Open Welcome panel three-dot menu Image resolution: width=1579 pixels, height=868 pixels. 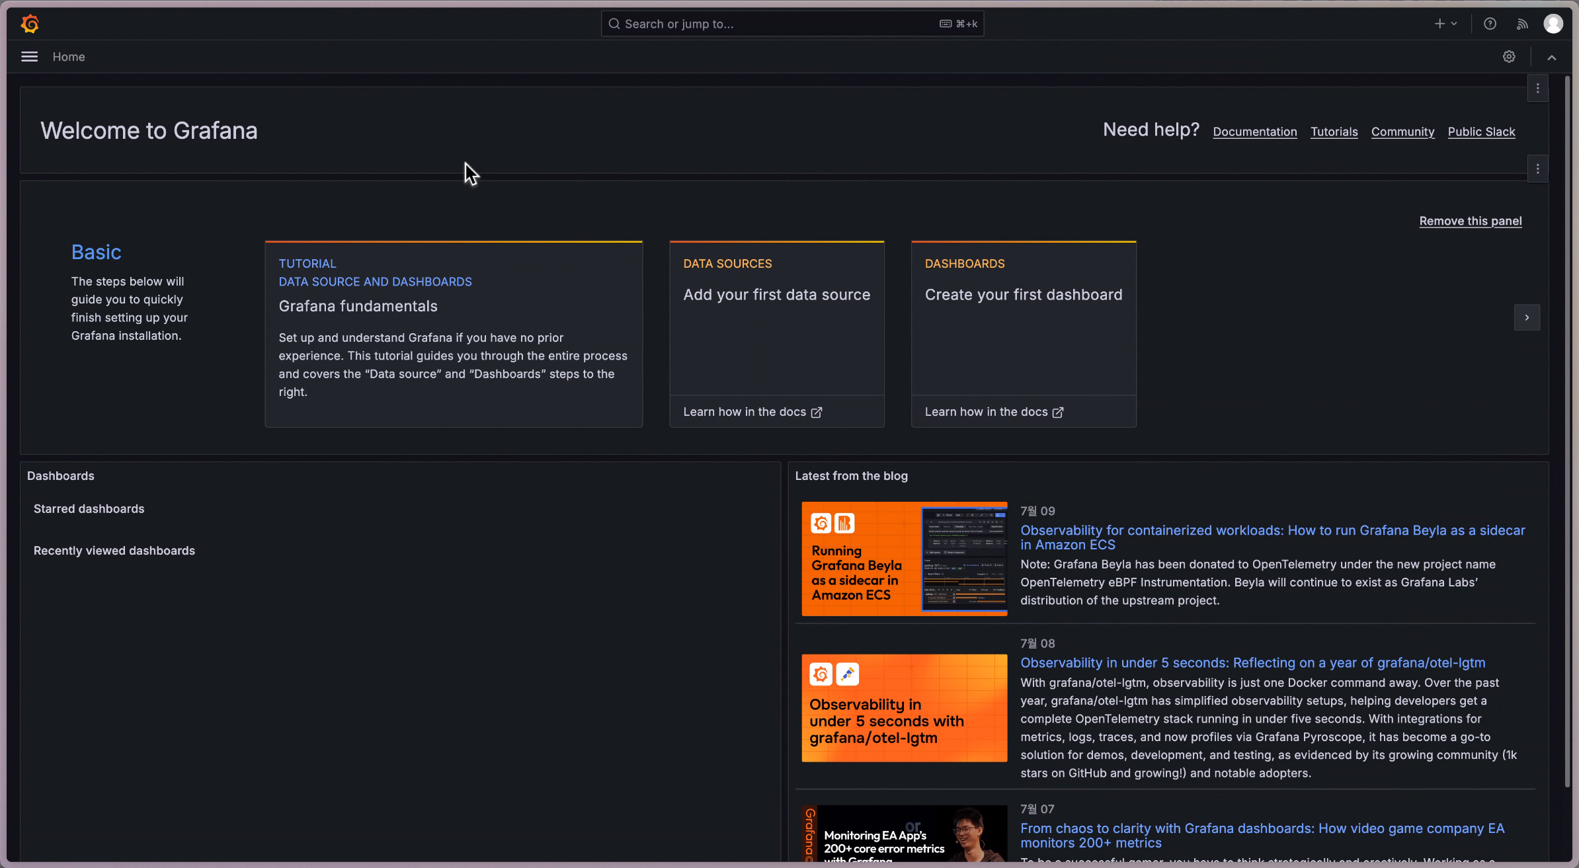tap(1538, 89)
